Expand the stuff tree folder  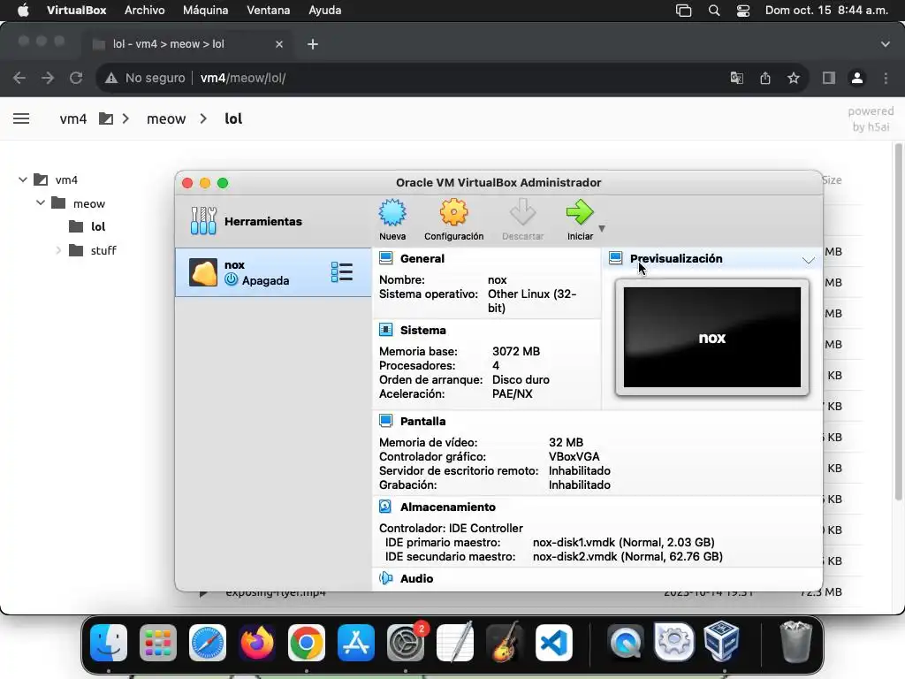[58, 250]
